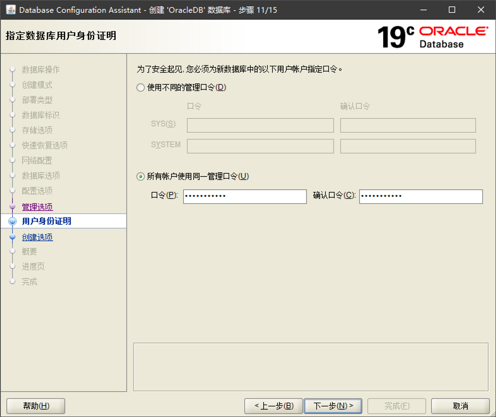
Task: Maximize the Database Configuration Assistant window
Action: (452, 10)
